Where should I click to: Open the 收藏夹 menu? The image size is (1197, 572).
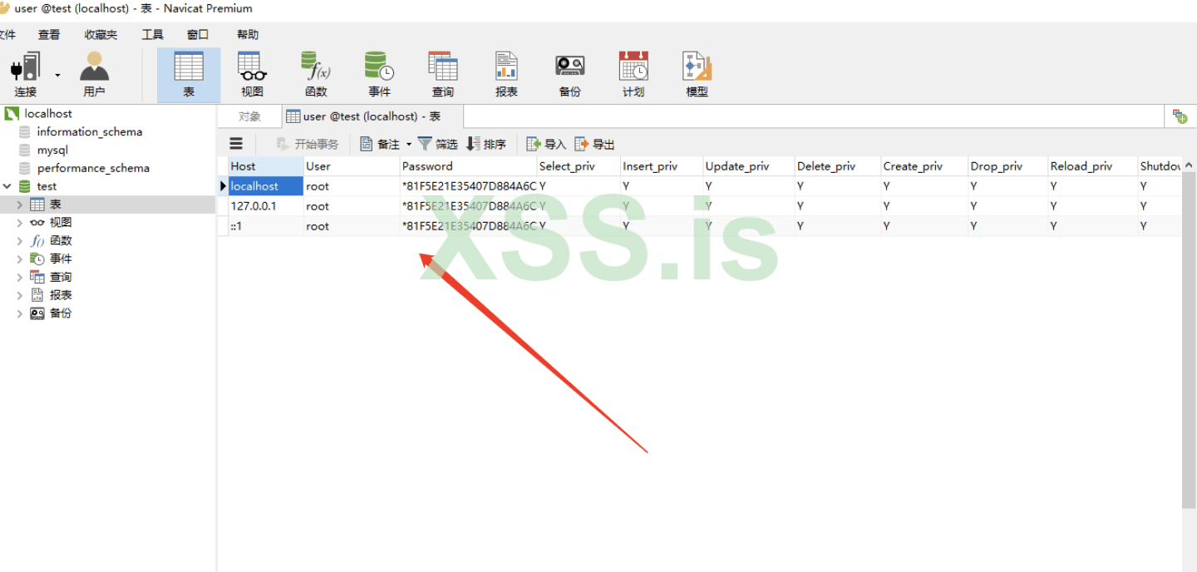click(x=101, y=34)
